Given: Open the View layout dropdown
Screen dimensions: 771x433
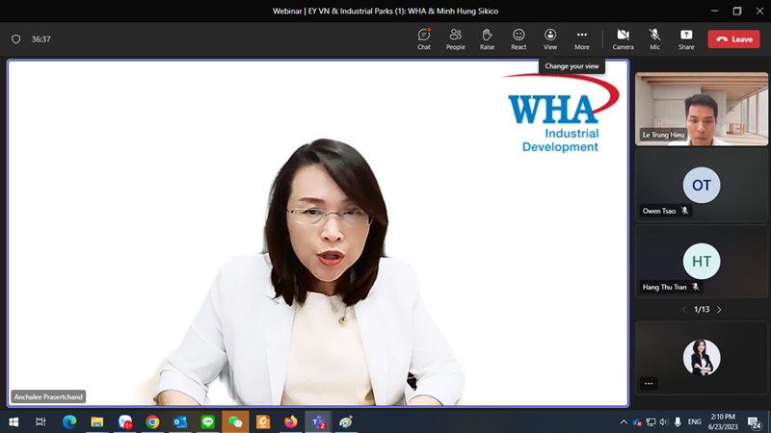Looking at the screenshot, I should 550,38.
